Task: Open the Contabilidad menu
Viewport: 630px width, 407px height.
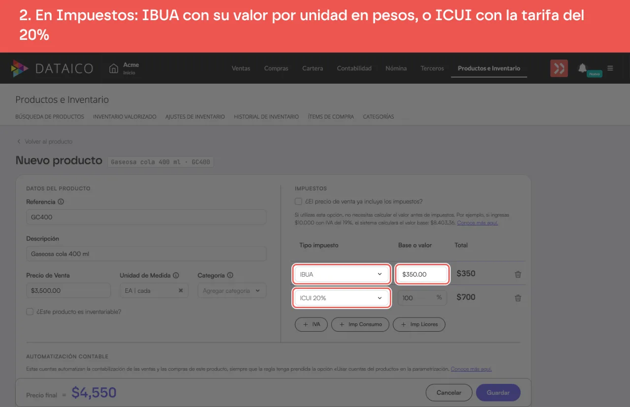Action: (x=354, y=68)
